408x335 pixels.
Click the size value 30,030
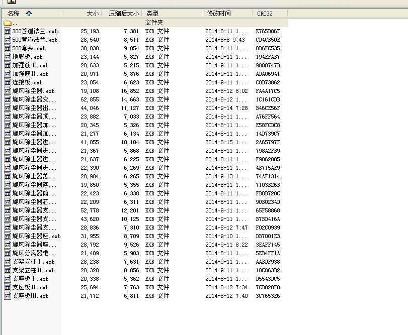point(90,48)
